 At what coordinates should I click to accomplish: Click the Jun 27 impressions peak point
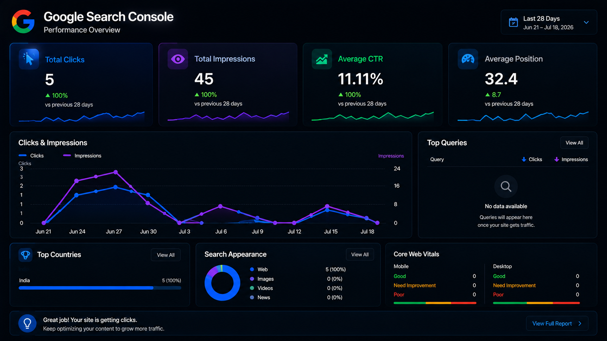(x=115, y=172)
